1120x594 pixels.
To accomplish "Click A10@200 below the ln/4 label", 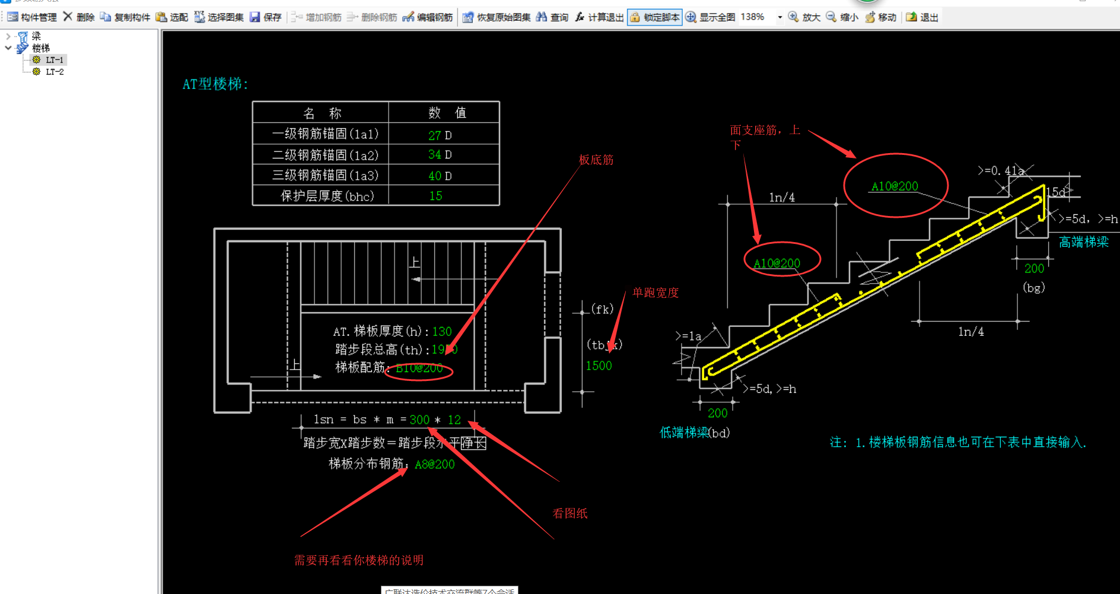I will [777, 263].
